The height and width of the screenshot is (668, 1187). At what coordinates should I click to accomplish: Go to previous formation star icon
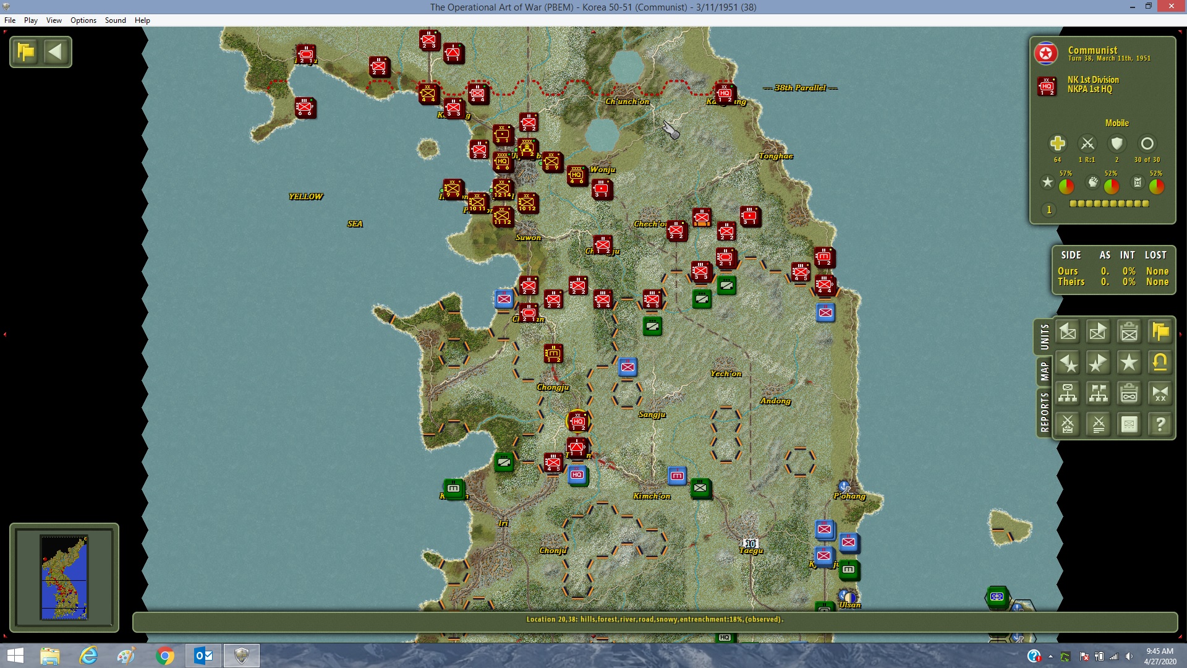click(1068, 363)
